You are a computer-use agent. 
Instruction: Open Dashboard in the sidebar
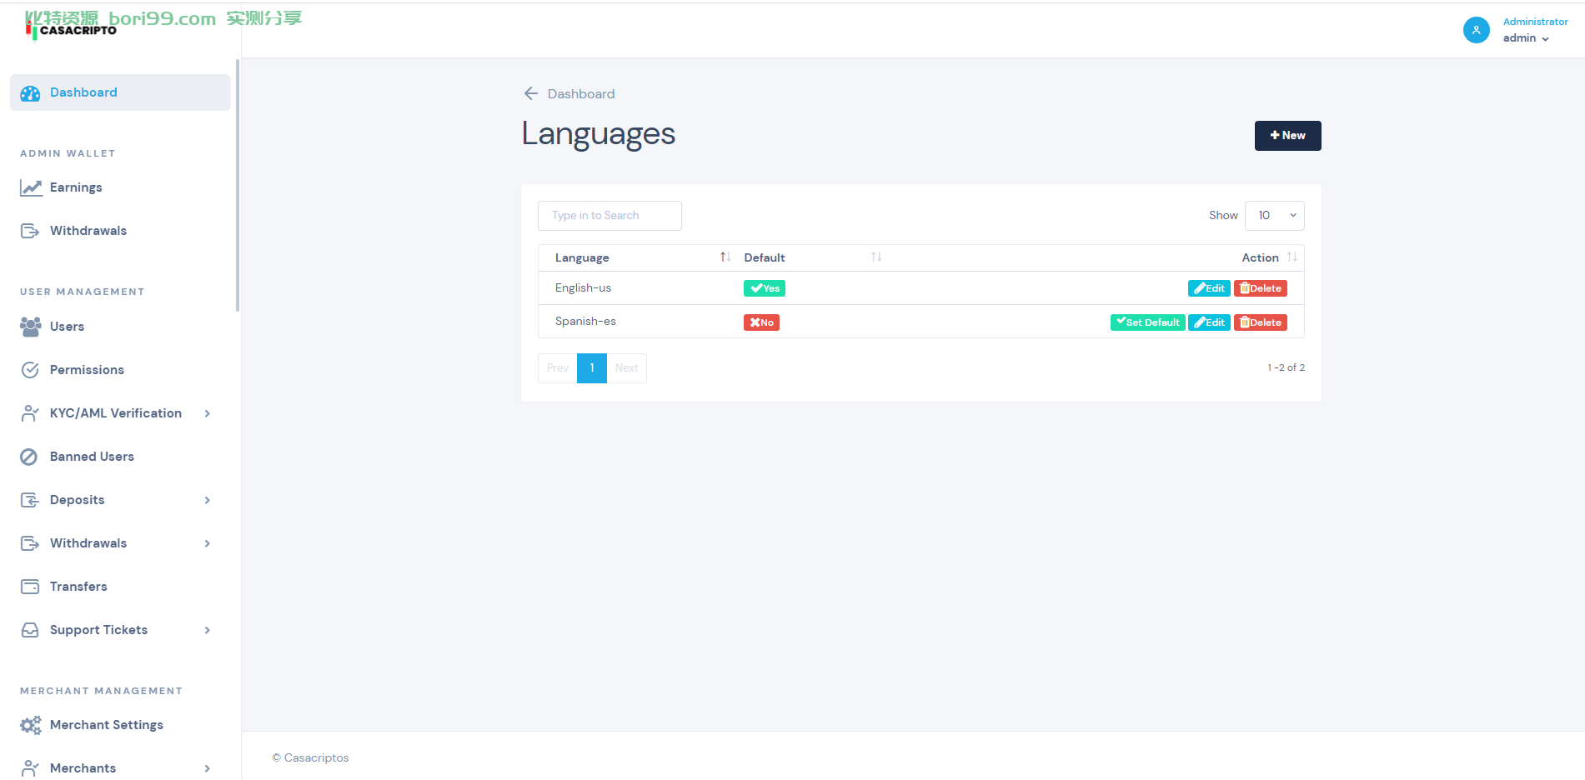coord(120,92)
